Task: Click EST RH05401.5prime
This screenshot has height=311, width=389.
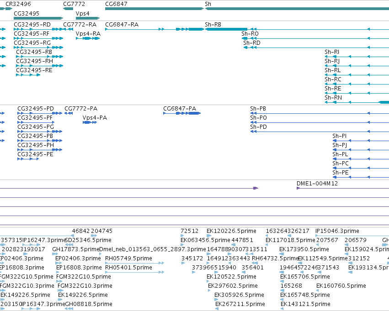Action: click(128, 268)
